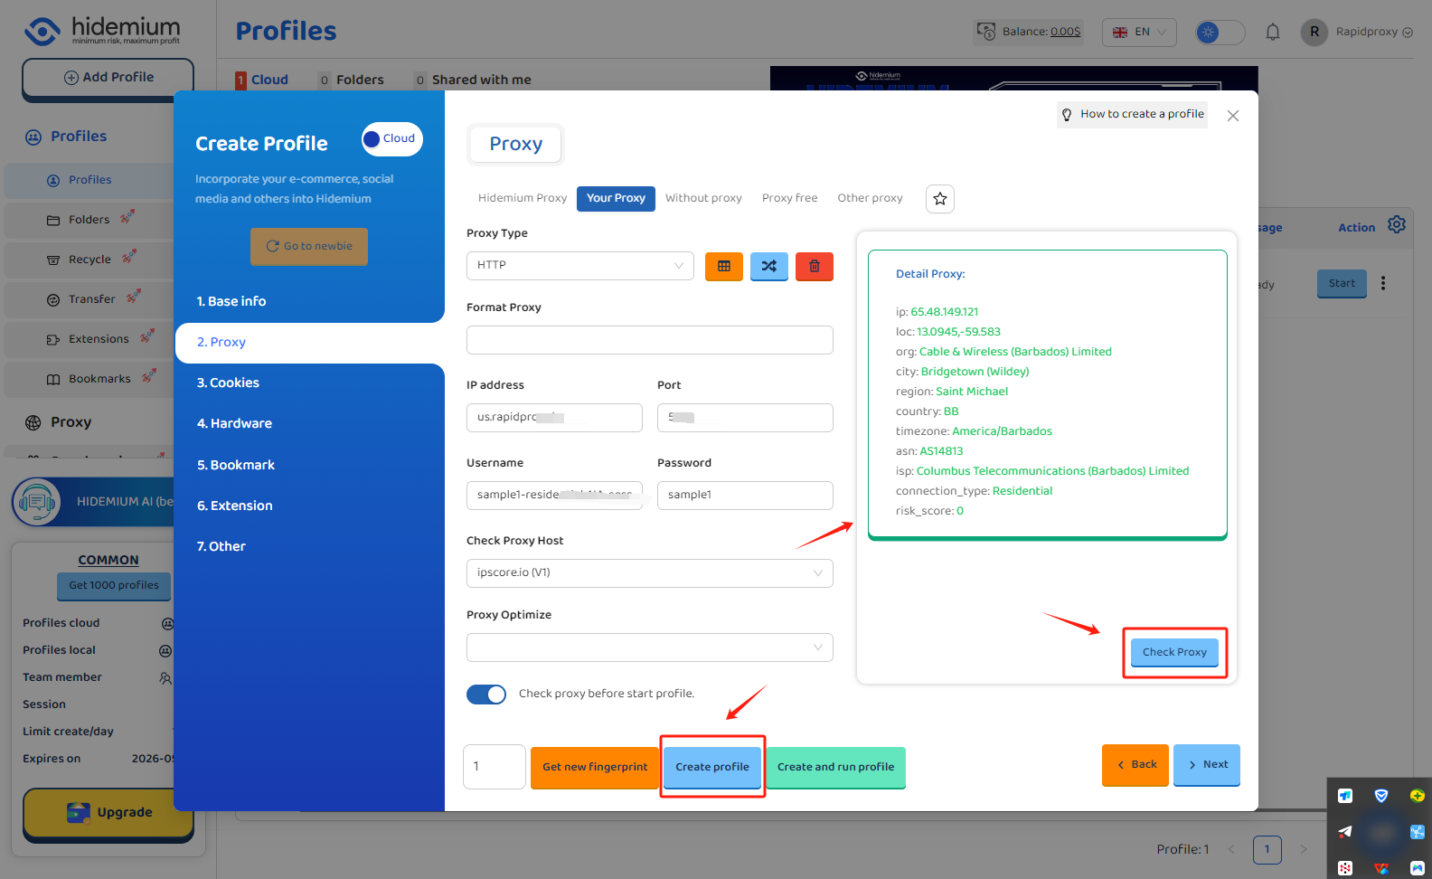Click the Username input field
This screenshot has height=879, width=1432.
(554, 496)
